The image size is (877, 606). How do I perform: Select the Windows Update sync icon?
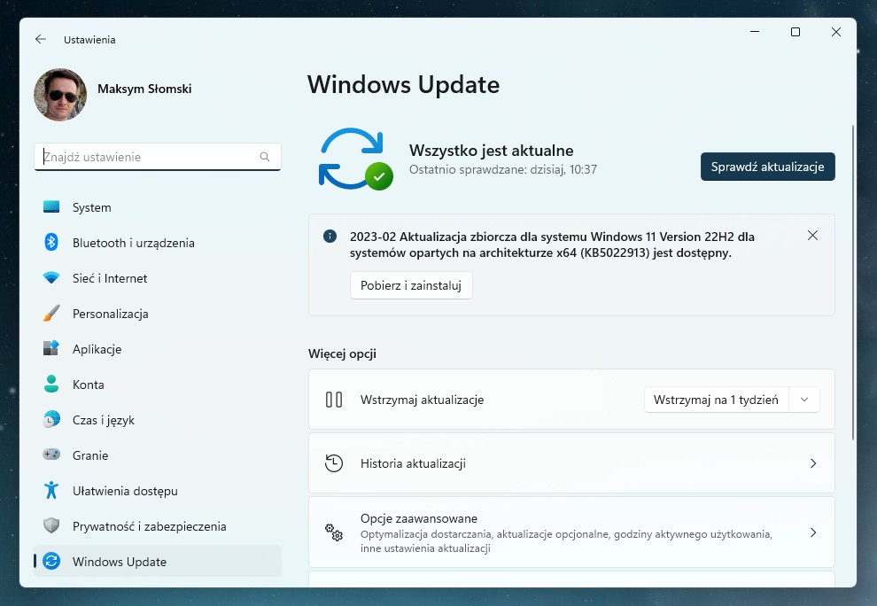pyautogui.click(x=53, y=562)
